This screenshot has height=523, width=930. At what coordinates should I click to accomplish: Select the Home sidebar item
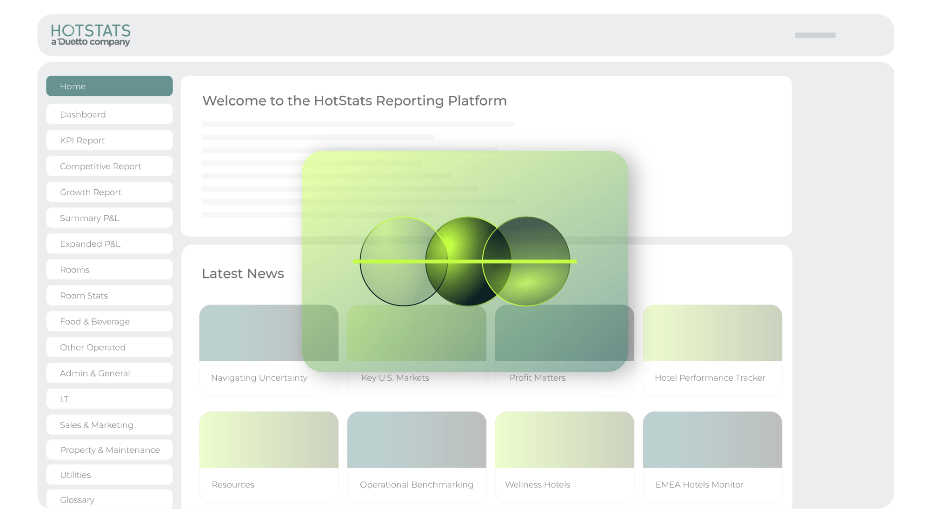[x=109, y=86]
